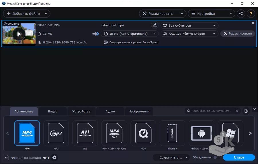Select the iPhone X device preset
258x164 pixels.
[172, 133]
